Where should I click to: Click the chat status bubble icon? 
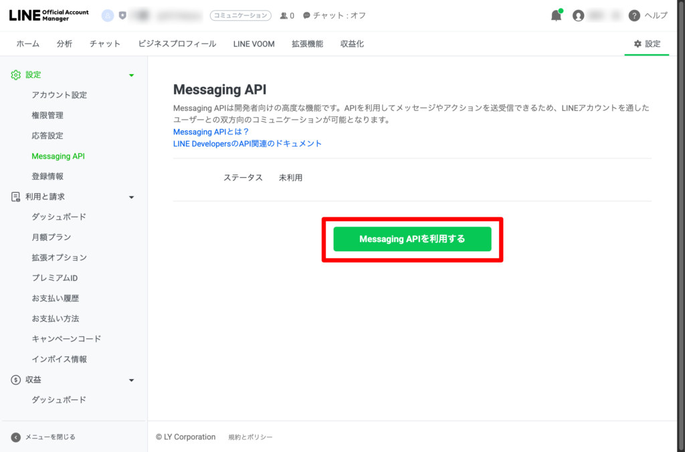306,15
